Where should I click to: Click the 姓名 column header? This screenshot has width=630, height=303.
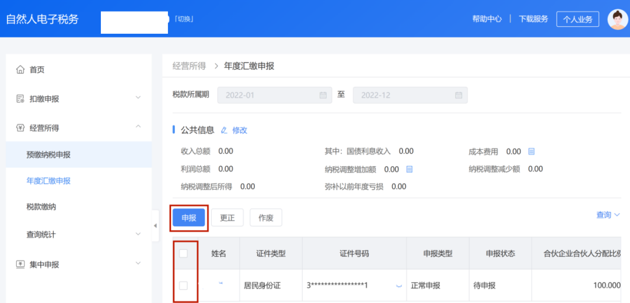click(219, 253)
